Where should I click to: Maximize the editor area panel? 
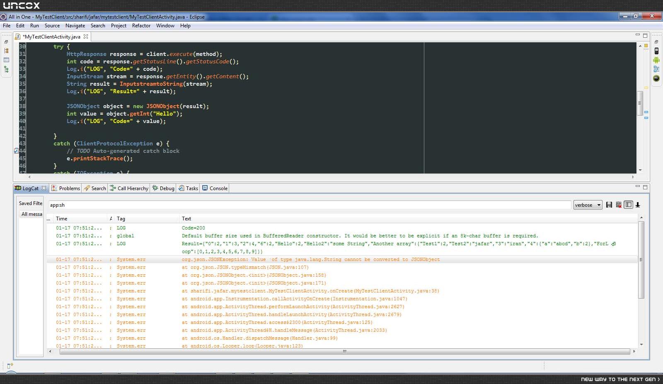click(645, 36)
